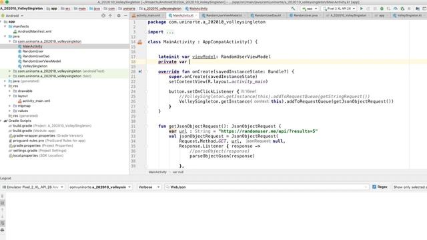Run the app with green play icon
The image size is (427, 240).
(x=362, y=9)
